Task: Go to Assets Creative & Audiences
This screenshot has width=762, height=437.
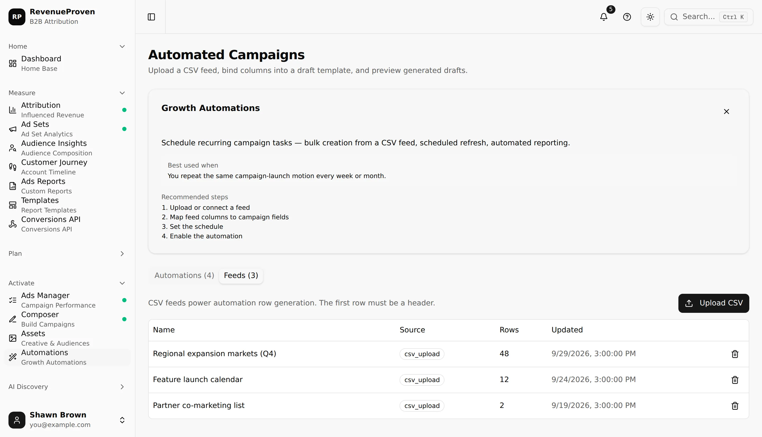Action: coord(67,338)
